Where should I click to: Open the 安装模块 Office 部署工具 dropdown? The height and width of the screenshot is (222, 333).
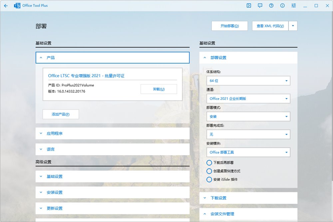(248, 152)
